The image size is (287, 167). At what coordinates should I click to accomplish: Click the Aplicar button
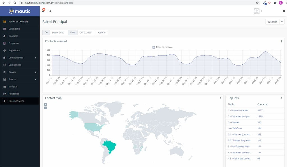[x=102, y=33]
